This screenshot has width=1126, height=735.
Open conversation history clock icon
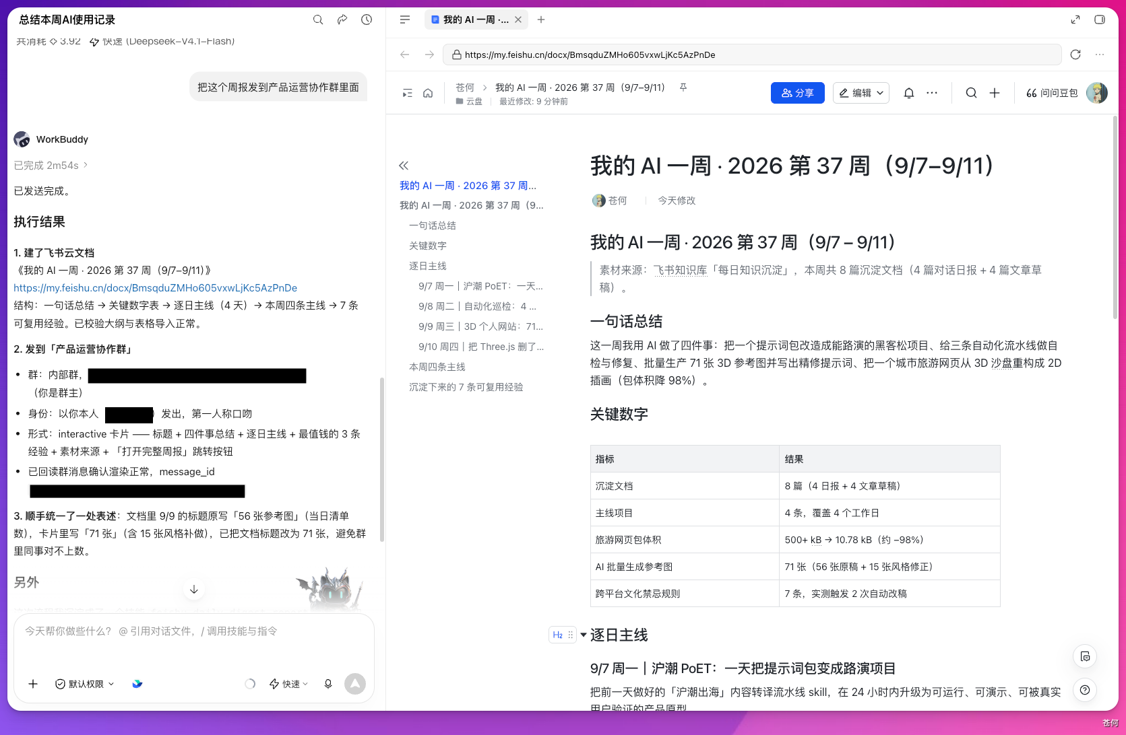pos(367,20)
